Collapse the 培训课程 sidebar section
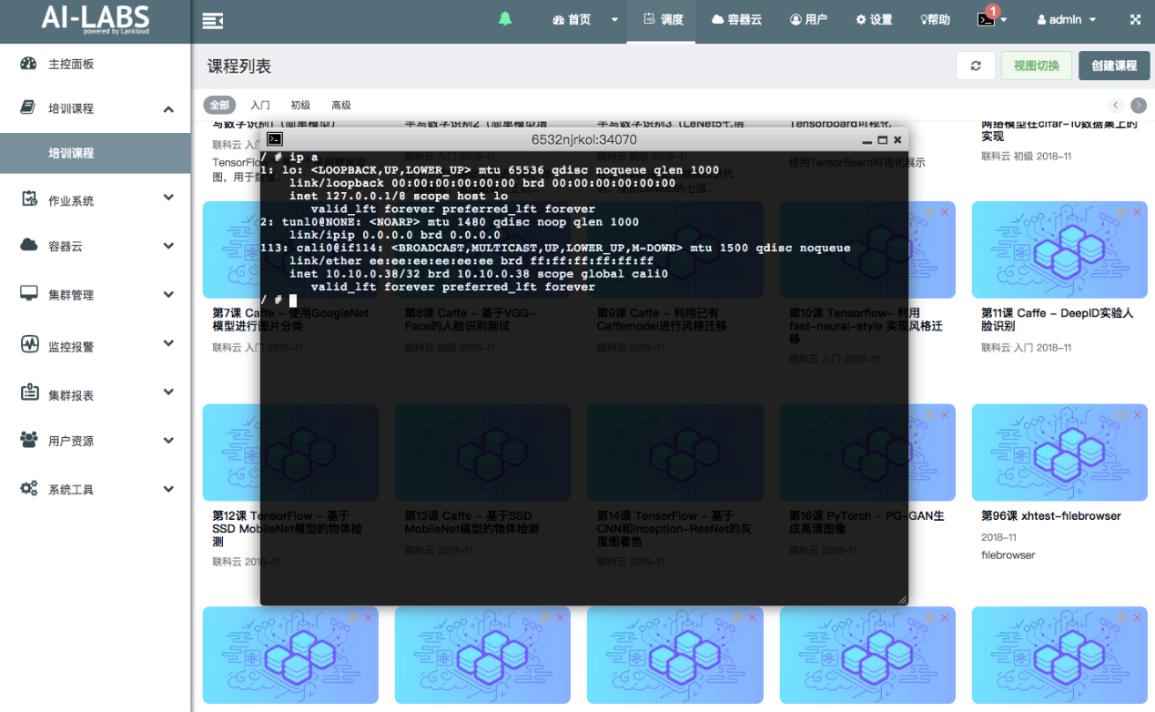Viewport: 1155px width, 712px height. [x=96, y=108]
